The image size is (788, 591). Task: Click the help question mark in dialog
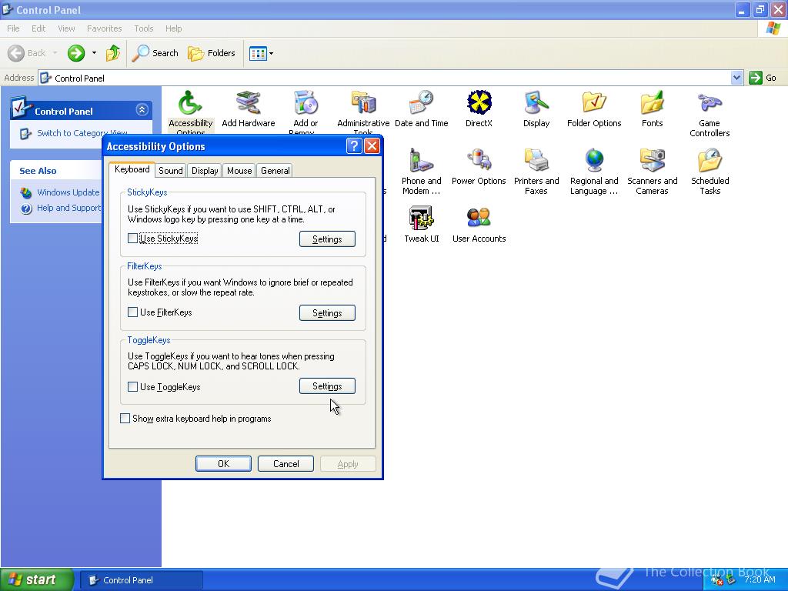coord(354,146)
